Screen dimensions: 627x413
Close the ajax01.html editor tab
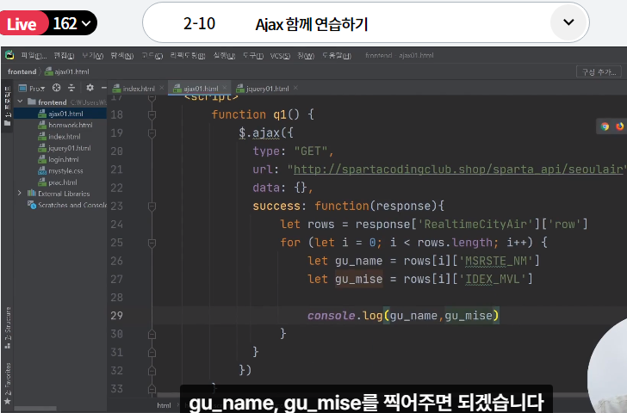[x=225, y=88]
